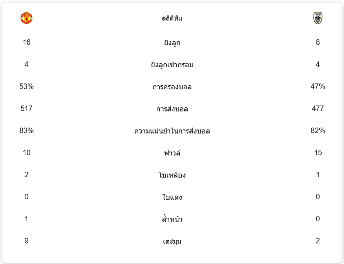
Task: Select Manchester United's 53% possession value
Action: [x=26, y=86]
